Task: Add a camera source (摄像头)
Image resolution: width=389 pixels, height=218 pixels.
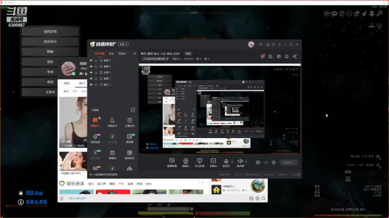Action: click(186, 163)
